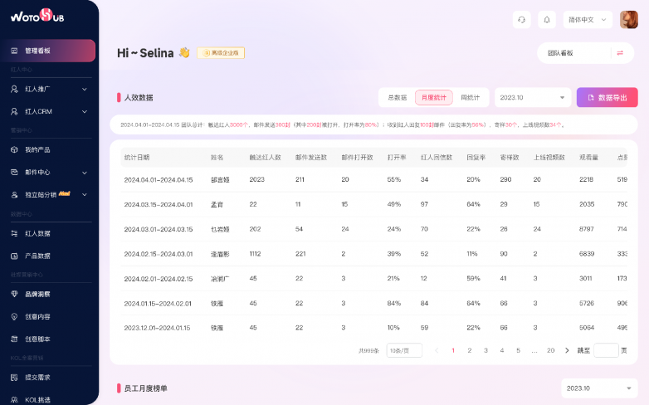649x405 pixels.
Task: Click the 品牌洞察 diamond icon
Action: pos(14,294)
